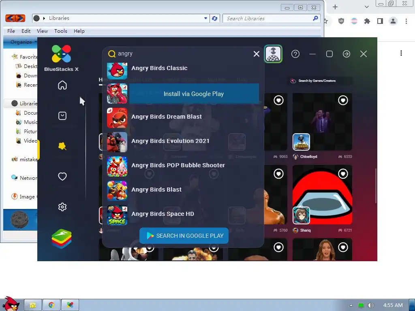This screenshot has height=311, width=415.
Task: Open creator Chloelloyd profile
Action: (x=305, y=157)
